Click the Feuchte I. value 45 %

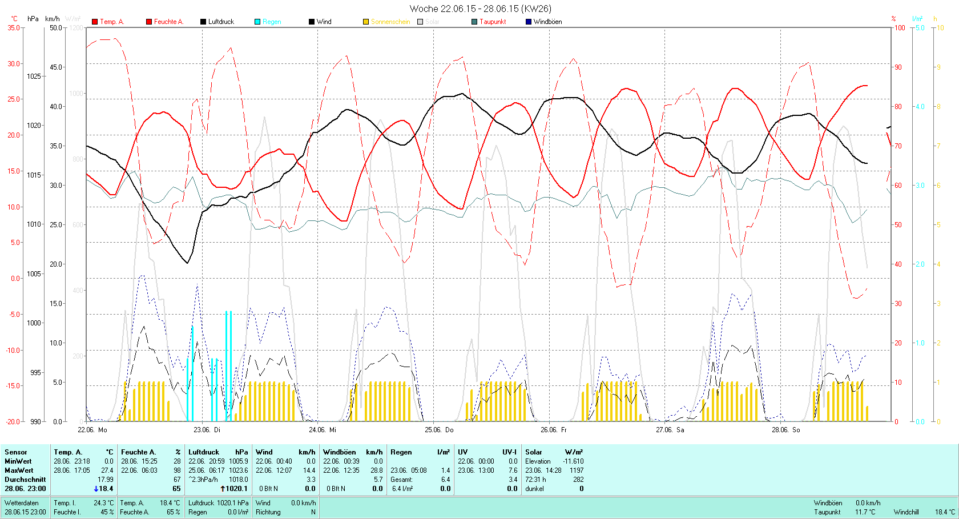pos(107,512)
